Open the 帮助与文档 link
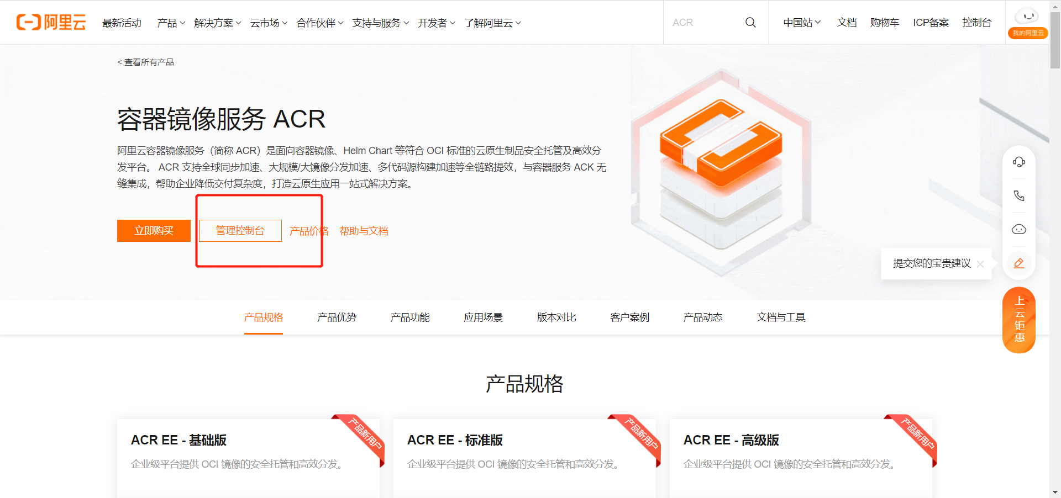This screenshot has width=1061, height=498. (364, 231)
